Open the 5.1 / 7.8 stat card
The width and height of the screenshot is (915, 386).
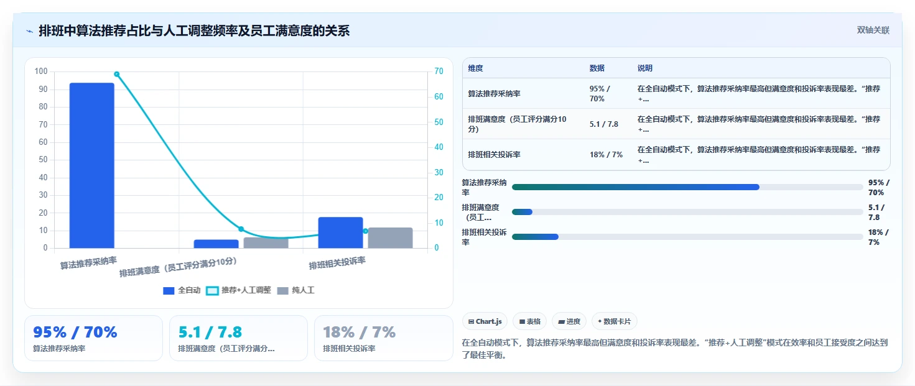coord(238,338)
